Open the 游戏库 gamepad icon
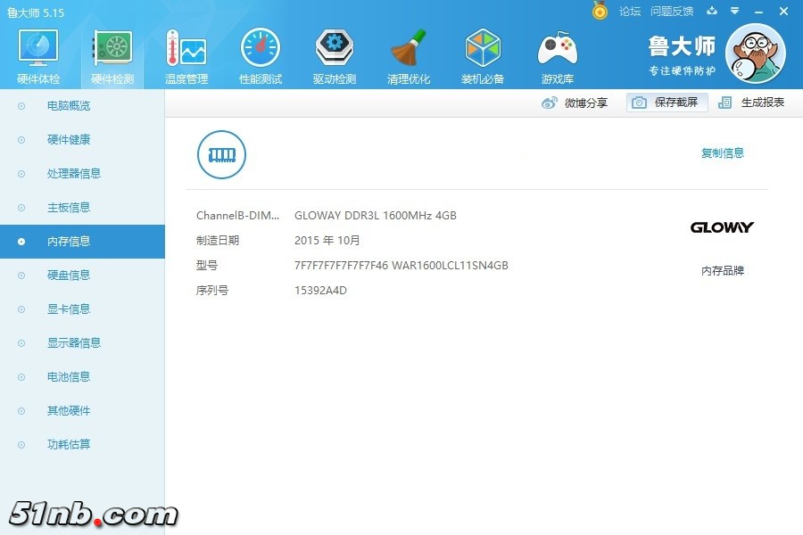Viewport: 803px width, 535px height. tap(558, 48)
